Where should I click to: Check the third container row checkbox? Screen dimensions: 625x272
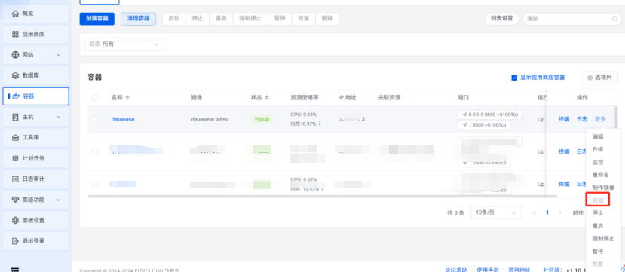pyautogui.click(x=95, y=185)
